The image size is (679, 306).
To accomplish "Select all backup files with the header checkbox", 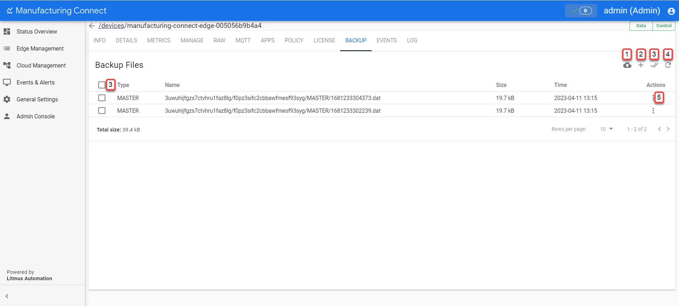I will [x=102, y=85].
